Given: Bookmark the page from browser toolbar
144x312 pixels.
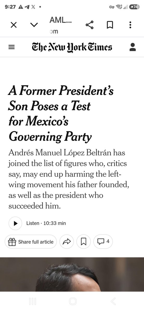Looking at the screenshot, I should tap(110, 25).
